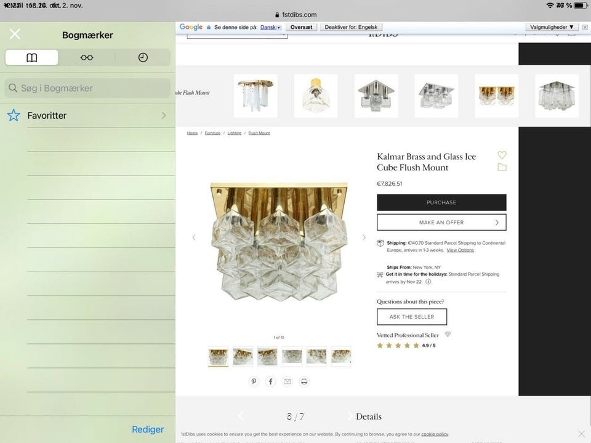The width and height of the screenshot is (591, 443).
Task: Click shipping info circle icon
Action: [428, 282]
